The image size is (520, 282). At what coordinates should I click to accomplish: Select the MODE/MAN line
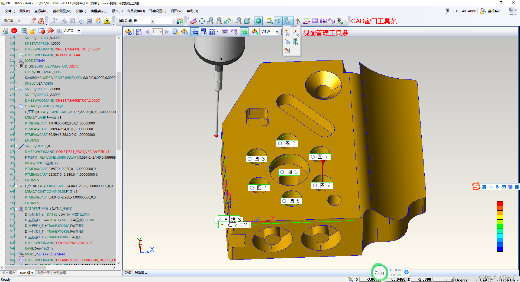[35, 61]
